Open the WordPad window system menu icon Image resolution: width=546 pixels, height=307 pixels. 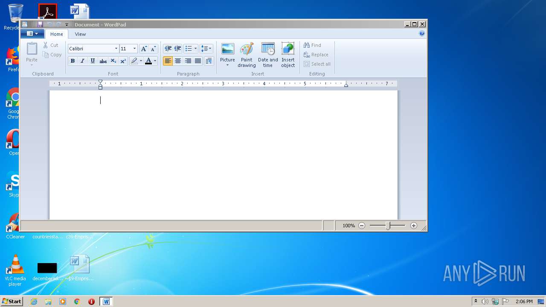click(x=25, y=24)
